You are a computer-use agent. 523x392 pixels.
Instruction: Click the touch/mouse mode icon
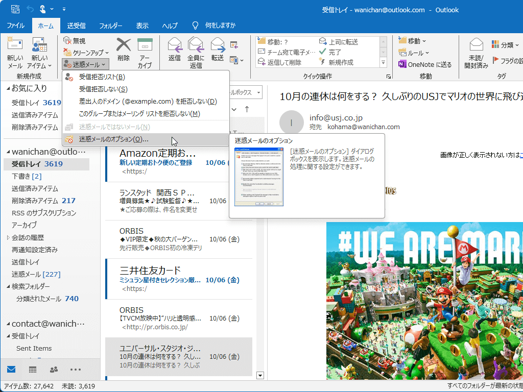pos(43,9)
